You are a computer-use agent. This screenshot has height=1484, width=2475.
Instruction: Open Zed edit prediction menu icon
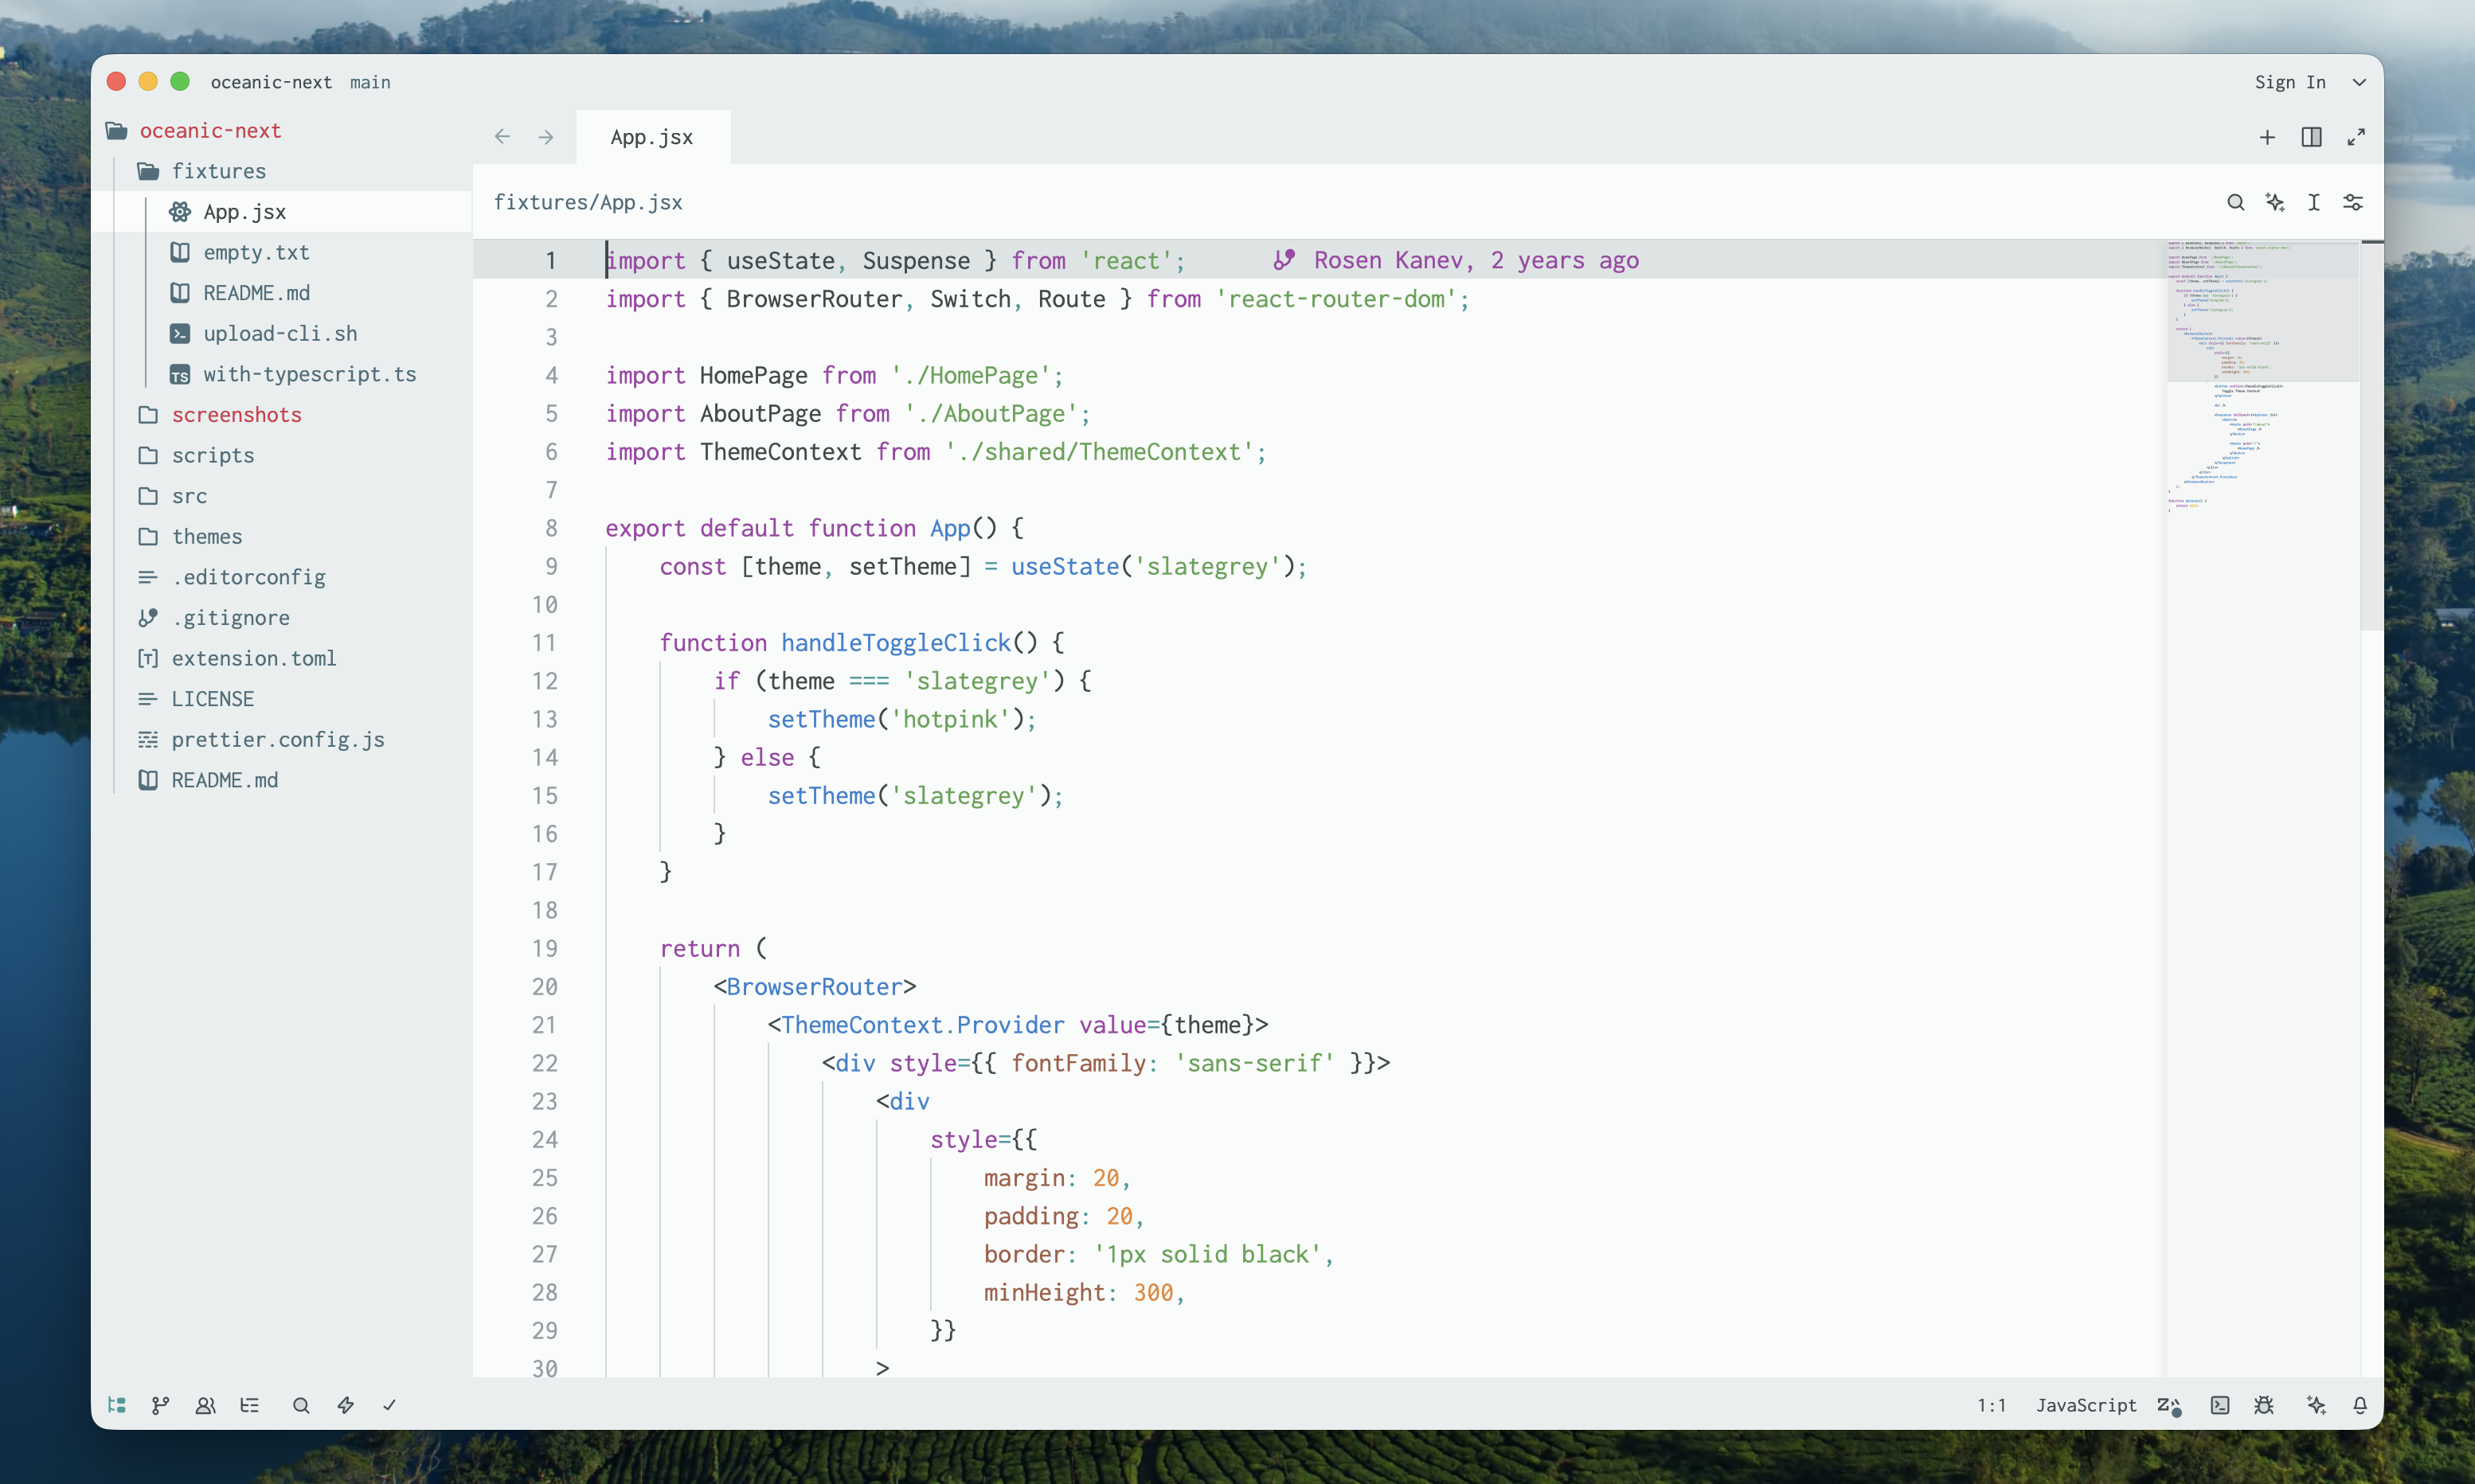[x=2169, y=1405]
